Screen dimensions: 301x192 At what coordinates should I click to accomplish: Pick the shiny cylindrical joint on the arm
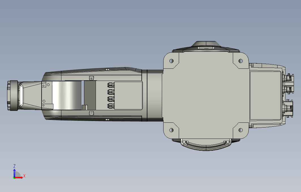coord(67,96)
